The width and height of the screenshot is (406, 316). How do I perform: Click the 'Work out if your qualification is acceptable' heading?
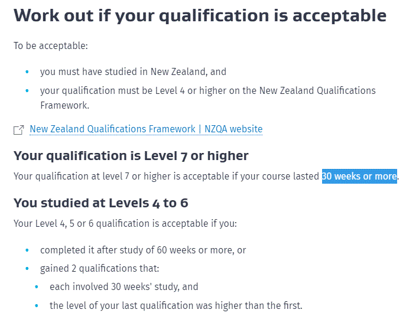pos(200,16)
